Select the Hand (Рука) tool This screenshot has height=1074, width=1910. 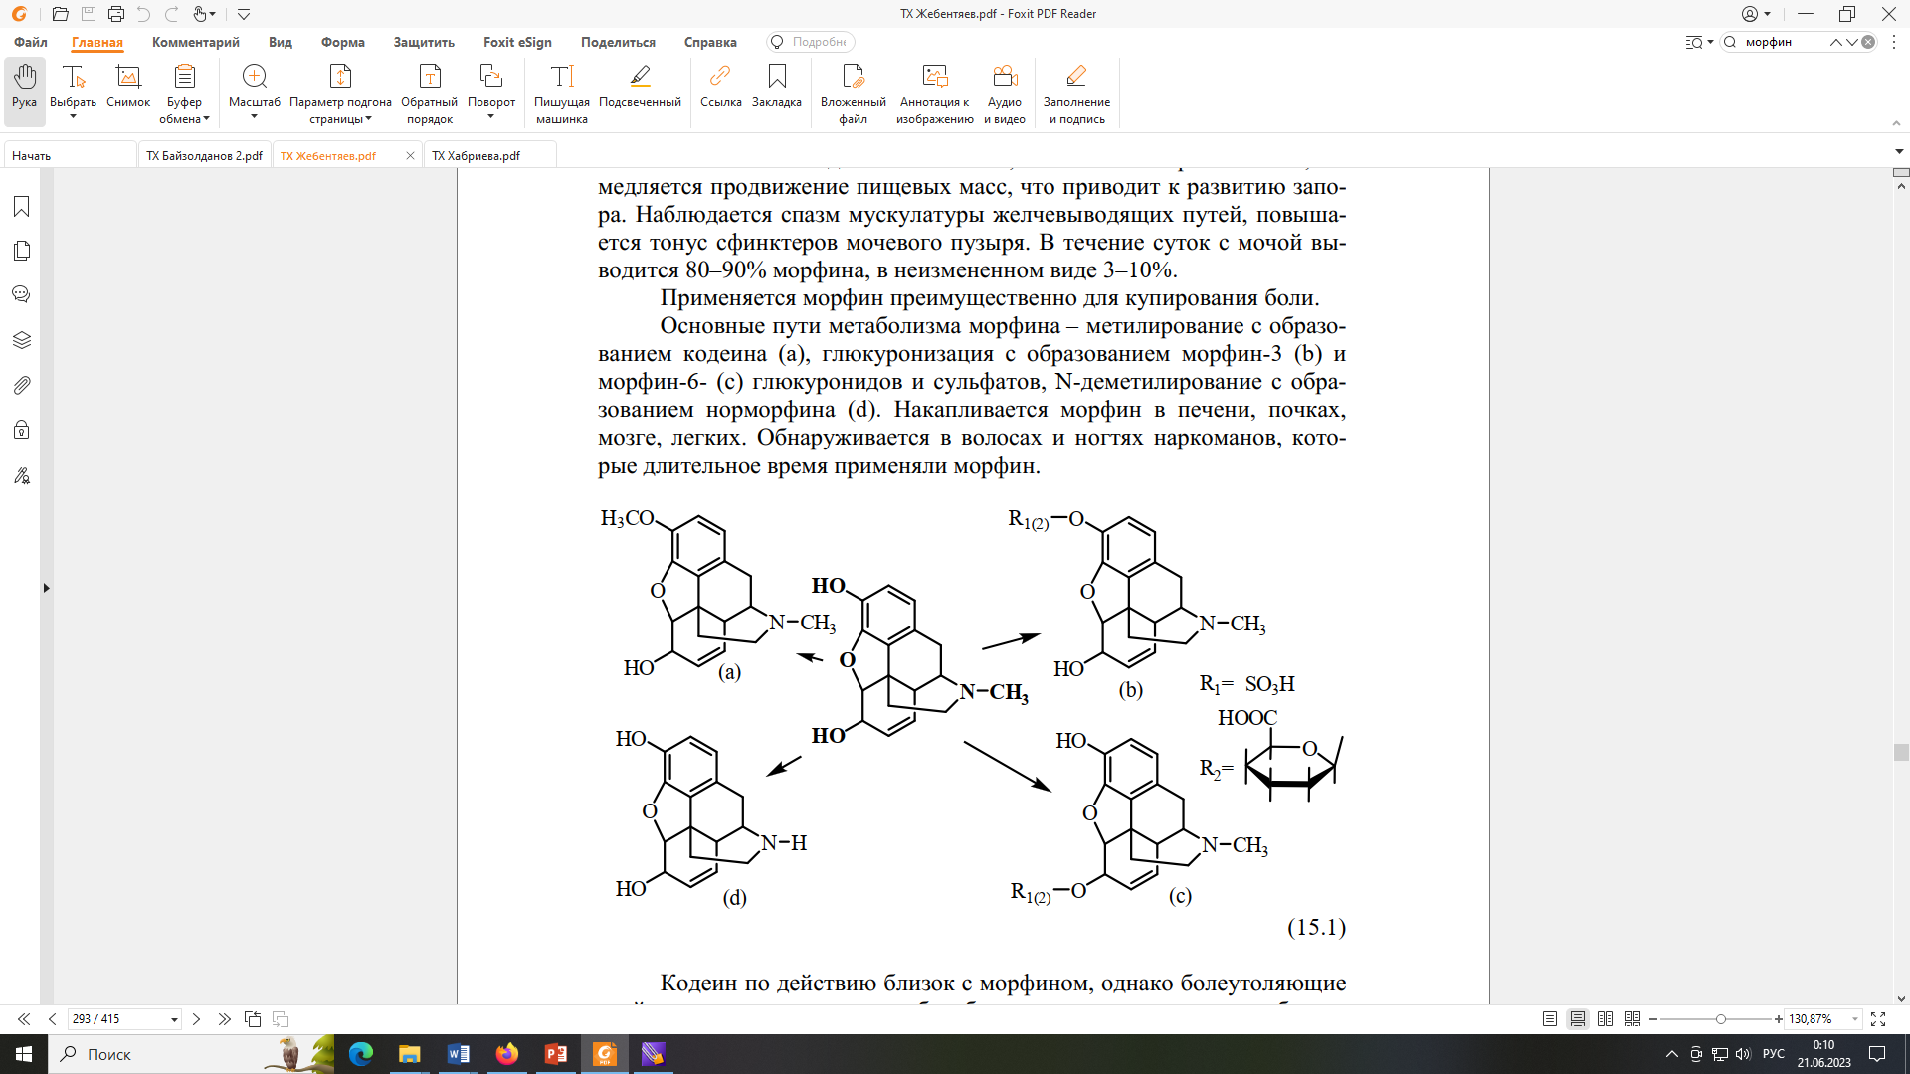tap(25, 88)
